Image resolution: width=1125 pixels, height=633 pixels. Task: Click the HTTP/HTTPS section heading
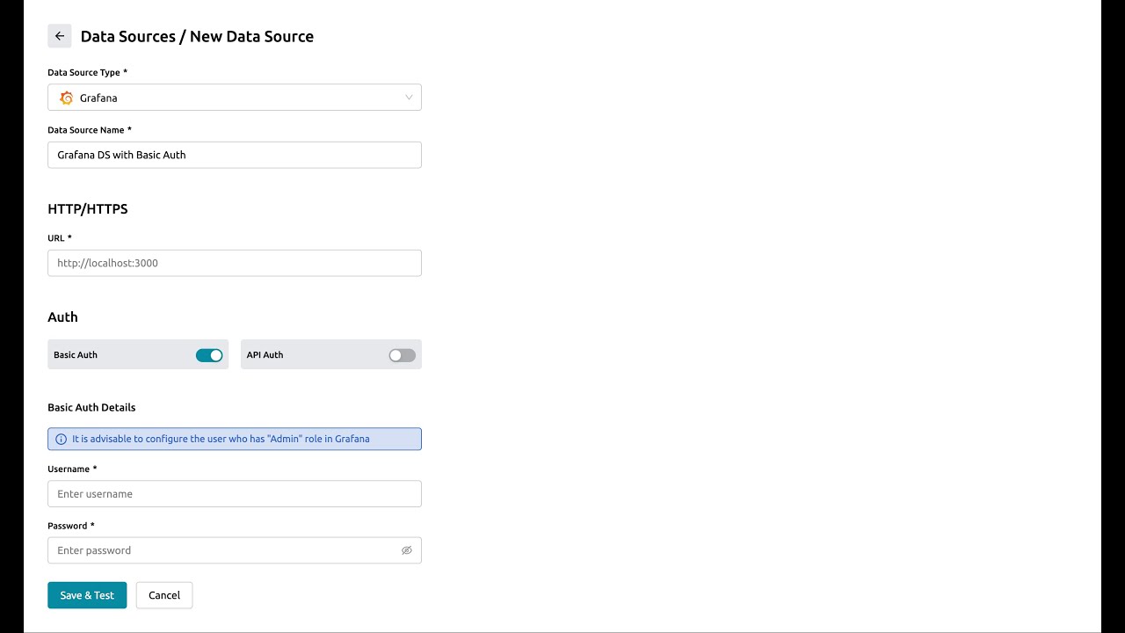[x=88, y=209]
